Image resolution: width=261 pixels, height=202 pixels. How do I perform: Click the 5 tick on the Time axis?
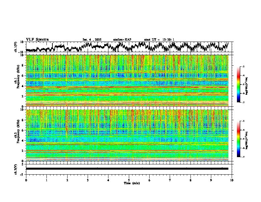(129, 180)
